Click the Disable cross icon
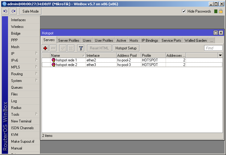The width and height of the screenshot is (226, 155). [x=71, y=48]
